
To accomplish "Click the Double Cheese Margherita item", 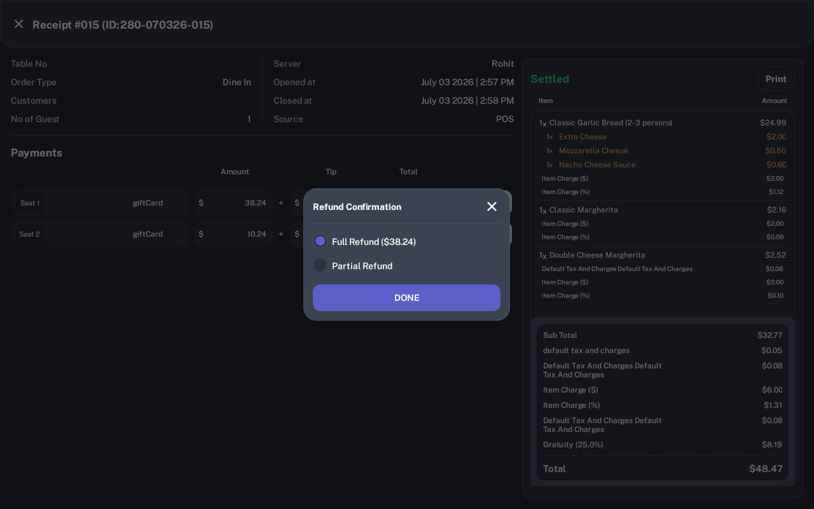I will pos(597,255).
